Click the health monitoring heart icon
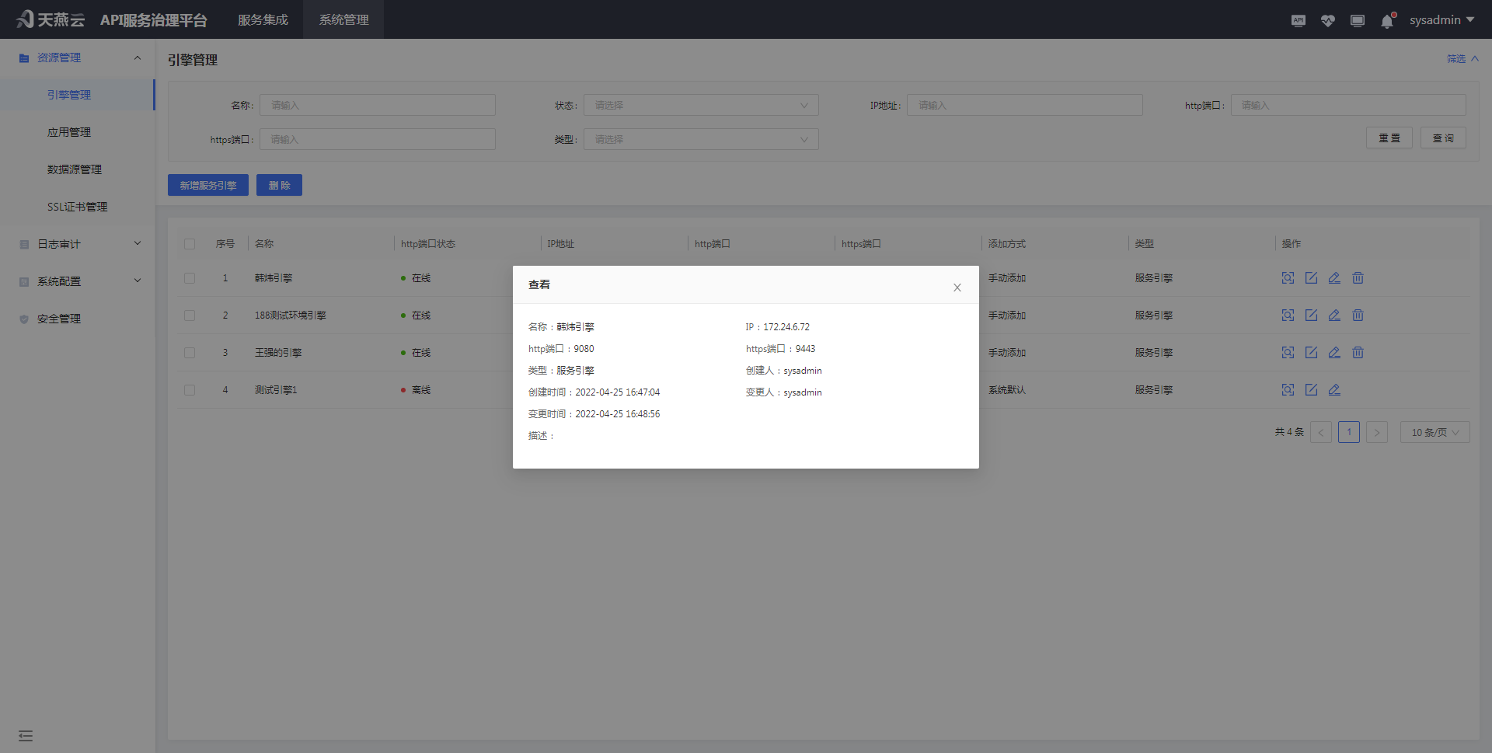The height and width of the screenshot is (753, 1492). pyautogui.click(x=1327, y=21)
